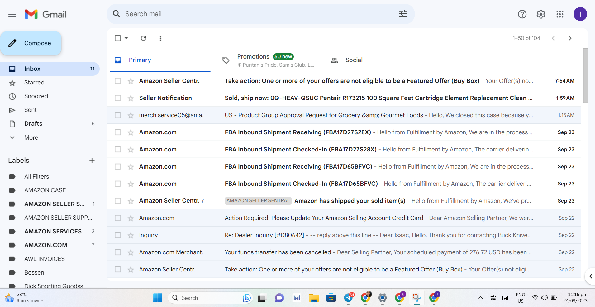The width and height of the screenshot is (595, 307).
Task: Tick the funds transfer cancelled email checkbox
Action: tap(118, 252)
